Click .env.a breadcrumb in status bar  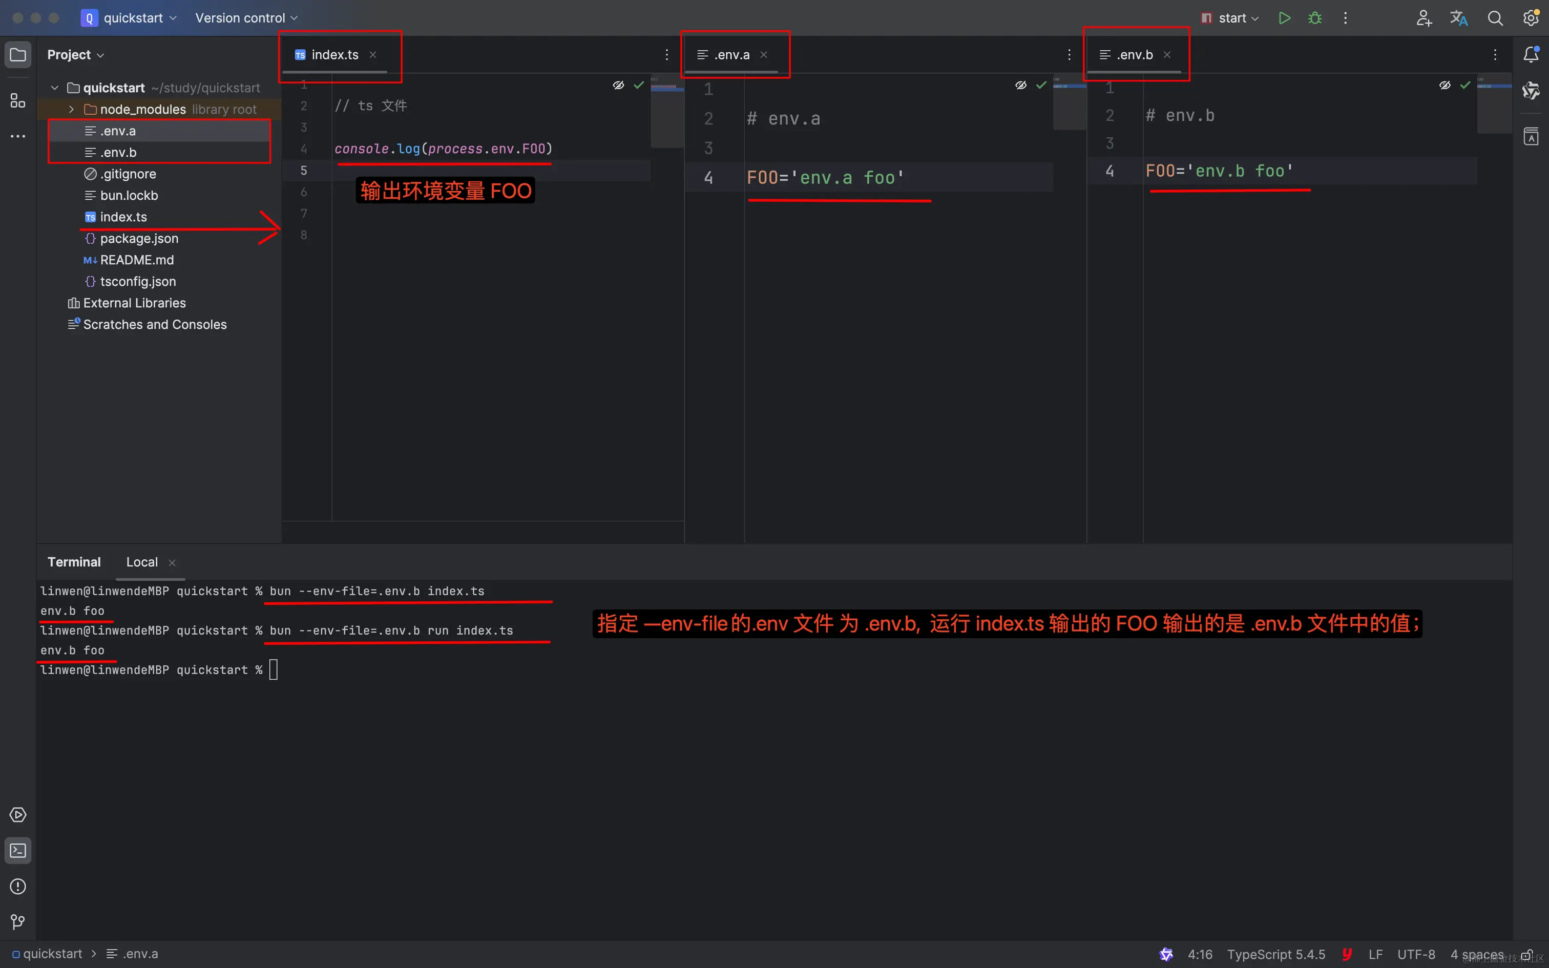point(132,954)
